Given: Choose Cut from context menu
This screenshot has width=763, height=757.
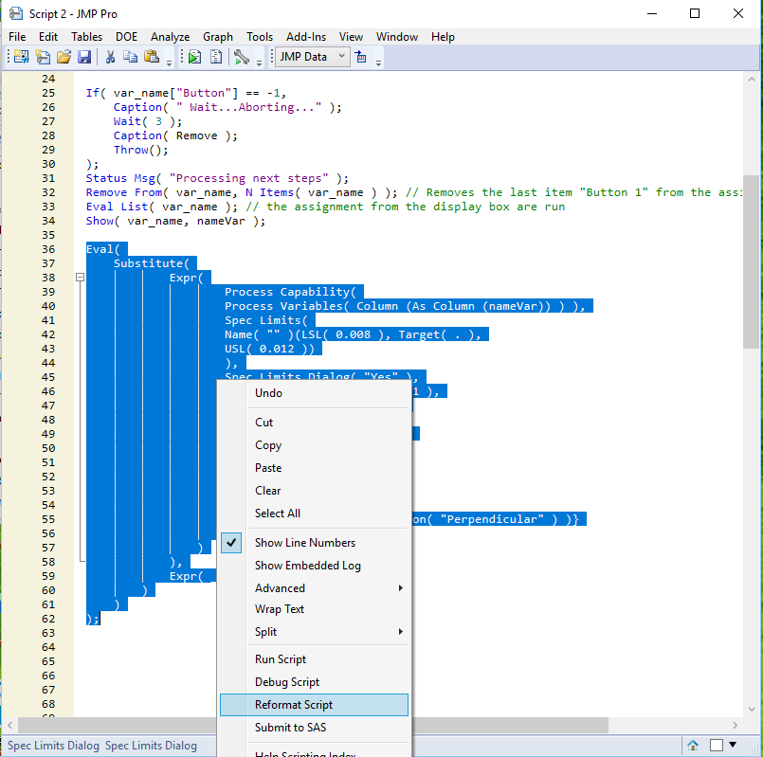Looking at the screenshot, I should pos(314,423).
